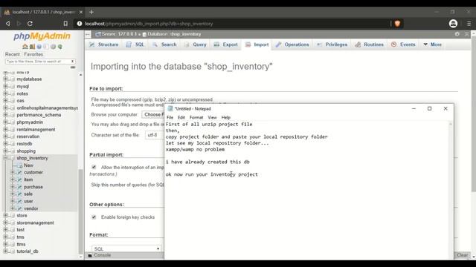Click the purchase table icon in tree
The width and height of the screenshot is (476, 267).
19,187
